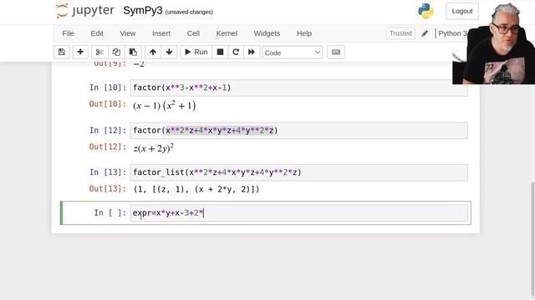Image resolution: width=535 pixels, height=300 pixels.
Task: Click the save and checkpoint icon
Action: [x=61, y=52]
